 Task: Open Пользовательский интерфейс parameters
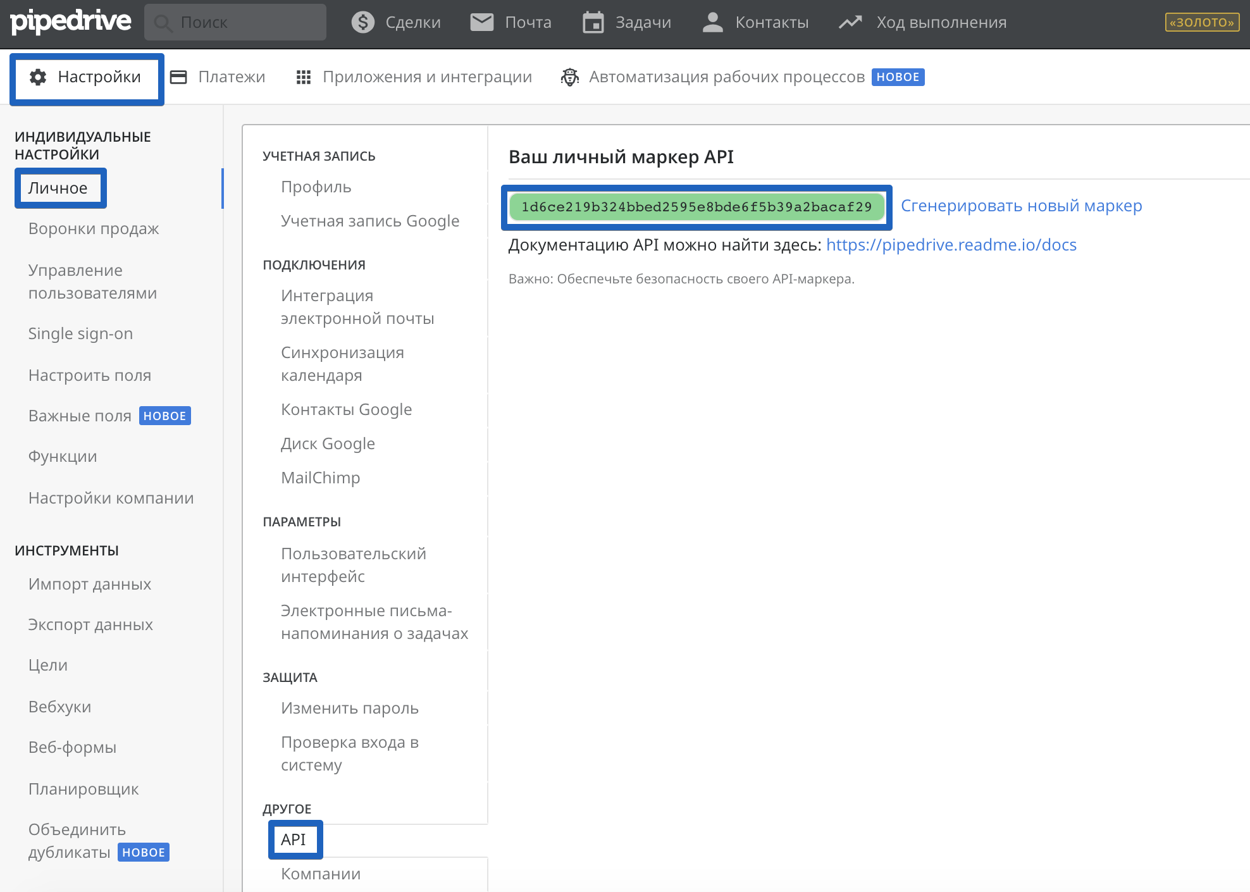click(x=354, y=565)
